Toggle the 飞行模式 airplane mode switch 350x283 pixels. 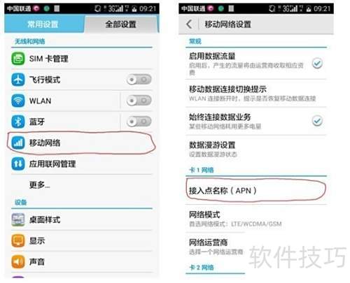139,80
